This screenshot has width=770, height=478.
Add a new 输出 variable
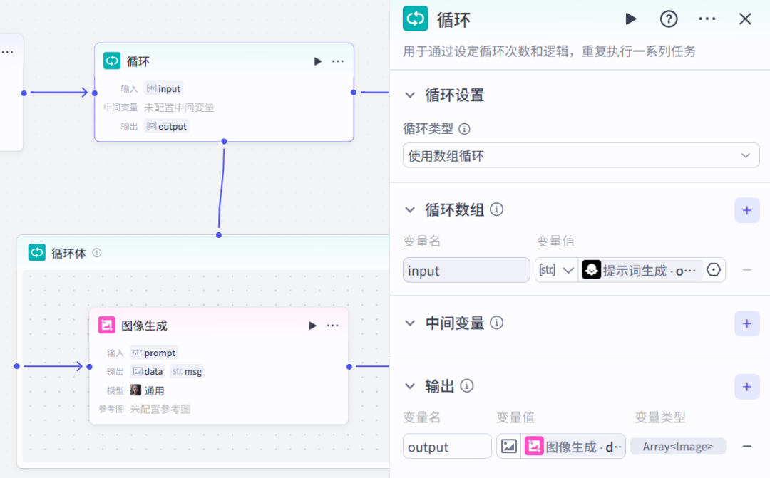(746, 387)
